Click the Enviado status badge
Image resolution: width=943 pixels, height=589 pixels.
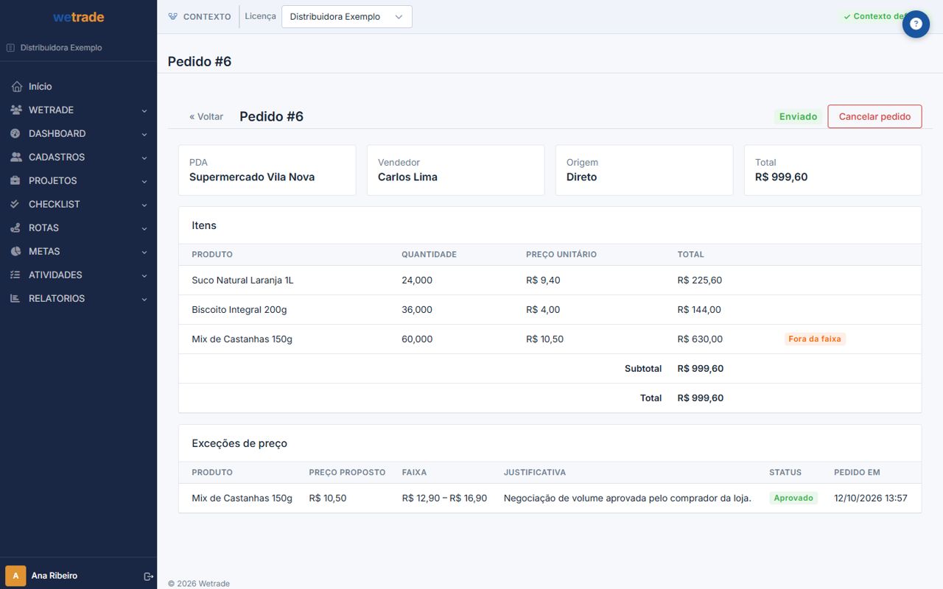(x=799, y=116)
